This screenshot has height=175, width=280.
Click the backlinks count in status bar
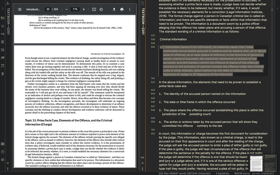click(x=222, y=173)
